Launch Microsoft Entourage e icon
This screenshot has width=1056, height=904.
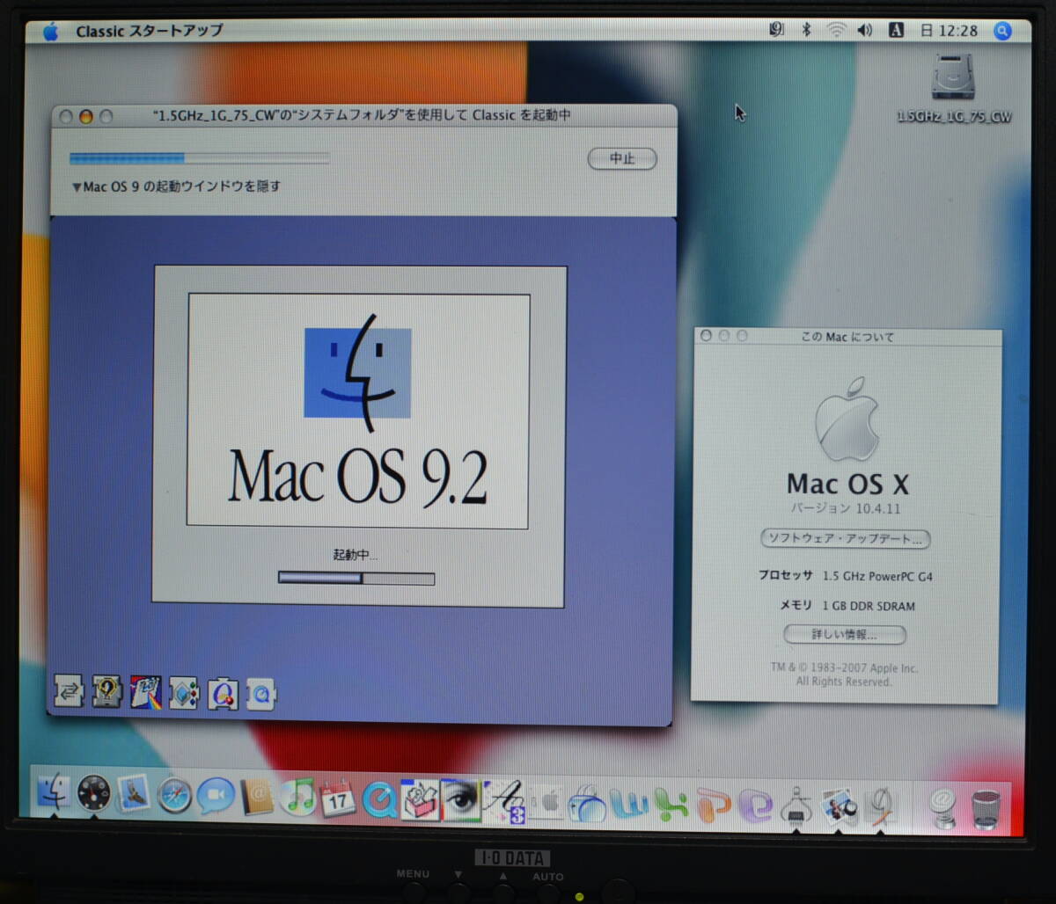pos(755,806)
